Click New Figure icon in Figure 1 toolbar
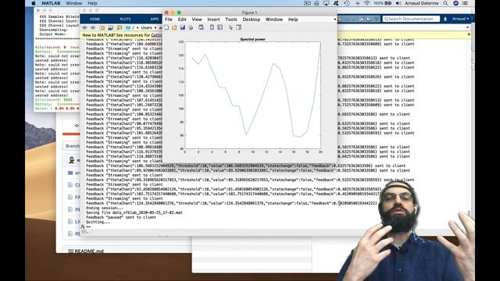The width and height of the screenshot is (500, 281). [x=166, y=28]
